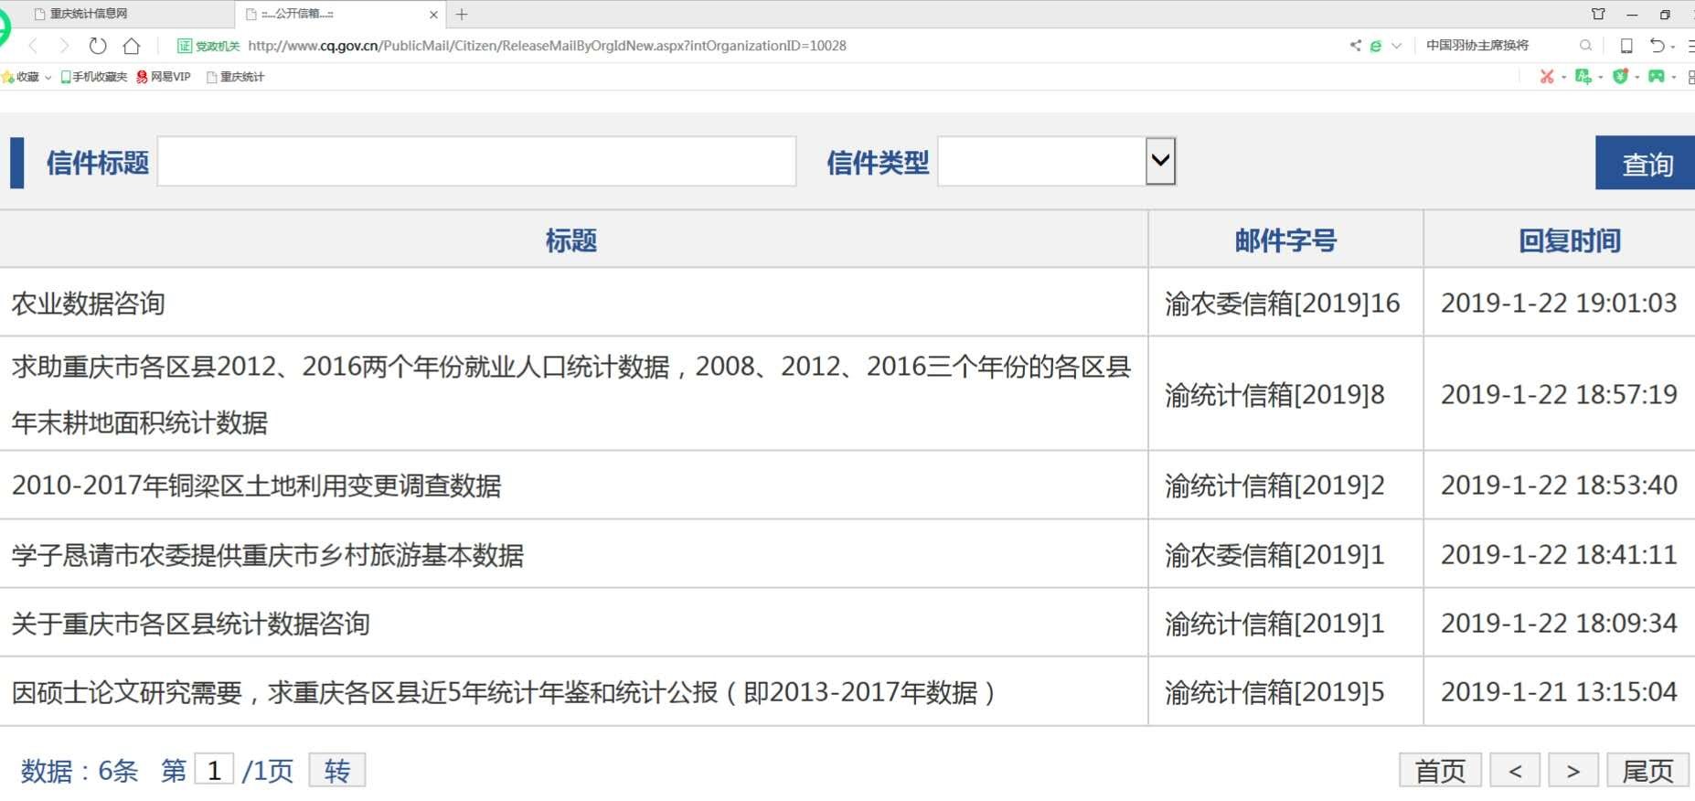Open browser engine mode switch dropdown arrow
1695x801 pixels.
point(1396,46)
